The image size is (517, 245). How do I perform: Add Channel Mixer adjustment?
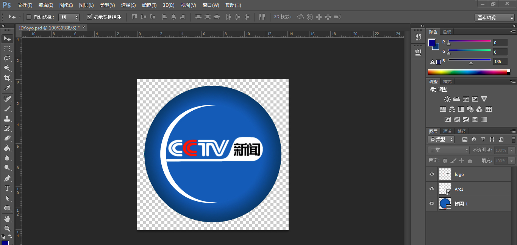point(480,109)
